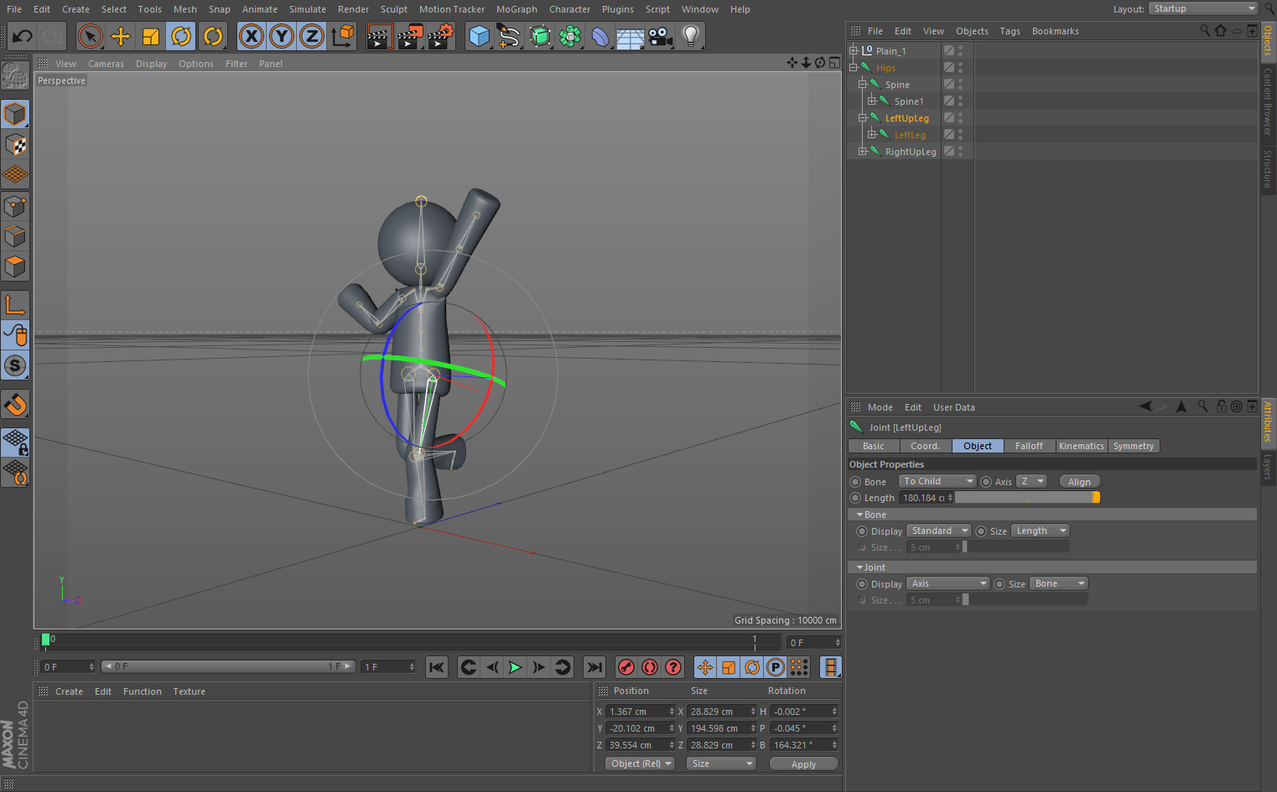Add a Light object from toolbar

click(690, 36)
